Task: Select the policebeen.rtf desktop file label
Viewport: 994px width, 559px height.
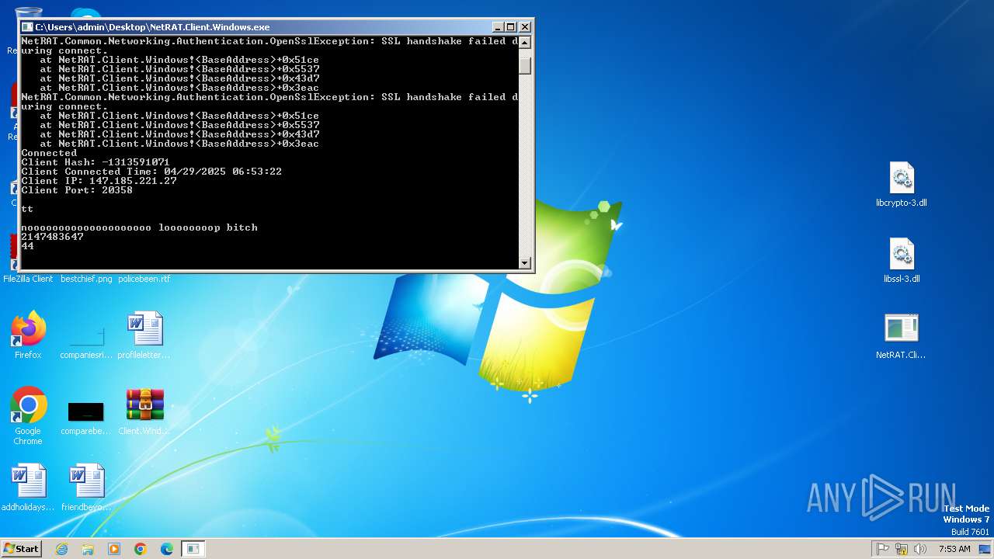Action: click(x=144, y=279)
